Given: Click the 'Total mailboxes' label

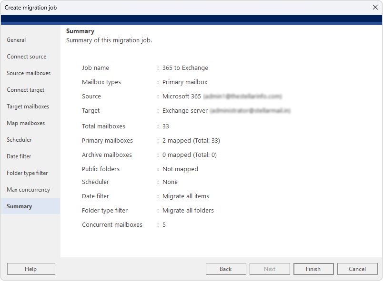Looking at the screenshot, I should tap(103, 126).
